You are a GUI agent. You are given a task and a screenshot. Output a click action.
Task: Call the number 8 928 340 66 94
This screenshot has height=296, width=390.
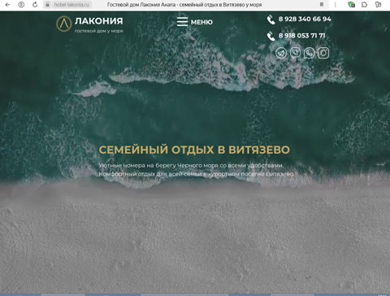pyautogui.click(x=305, y=19)
